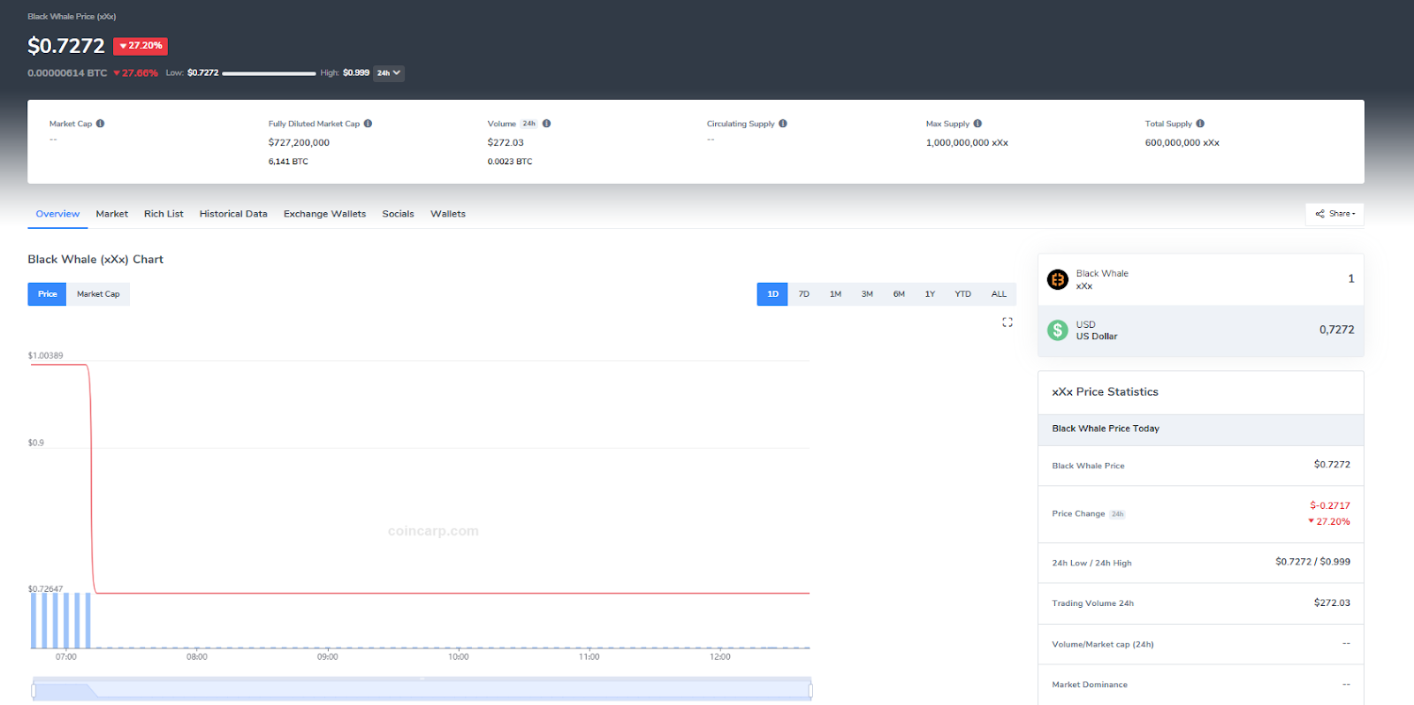The height and width of the screenshot is (705, 1414).
Task: Select the 1Y chart range
Action: (x=930, y=294)
